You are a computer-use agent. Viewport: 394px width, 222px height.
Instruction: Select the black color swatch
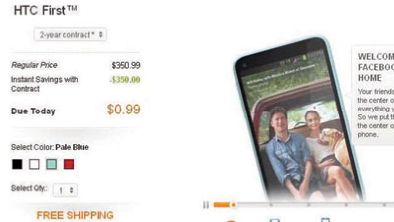tap(17, 164)
